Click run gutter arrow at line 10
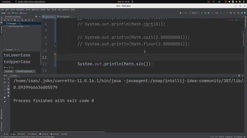The width and height of the screenshot is (247, 138). (55, 54)
